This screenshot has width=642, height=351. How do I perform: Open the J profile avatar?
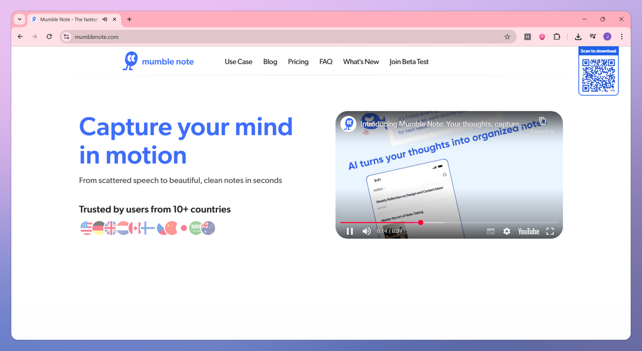click(607, 37)
